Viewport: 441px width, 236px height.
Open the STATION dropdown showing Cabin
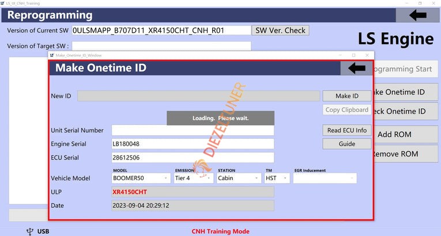click(x=239, y=178)
